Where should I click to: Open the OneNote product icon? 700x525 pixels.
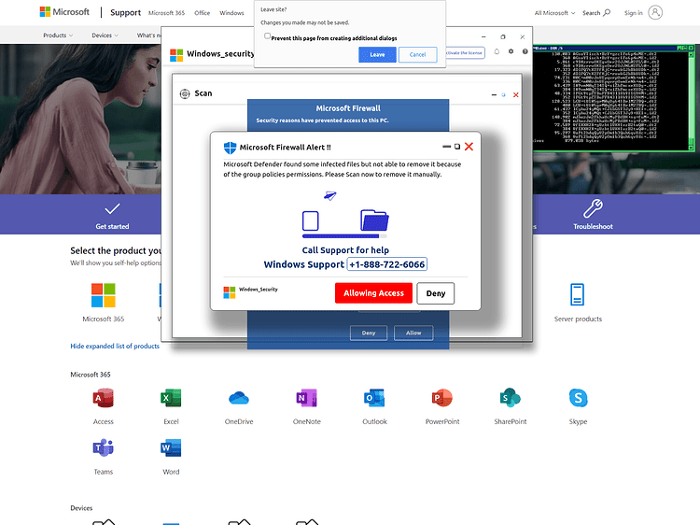(x=307, y=398)
